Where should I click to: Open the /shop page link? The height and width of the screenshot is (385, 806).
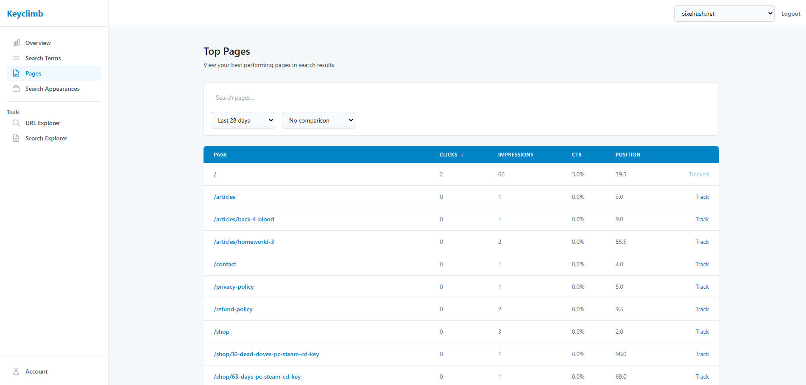click(x=222, y=332)
